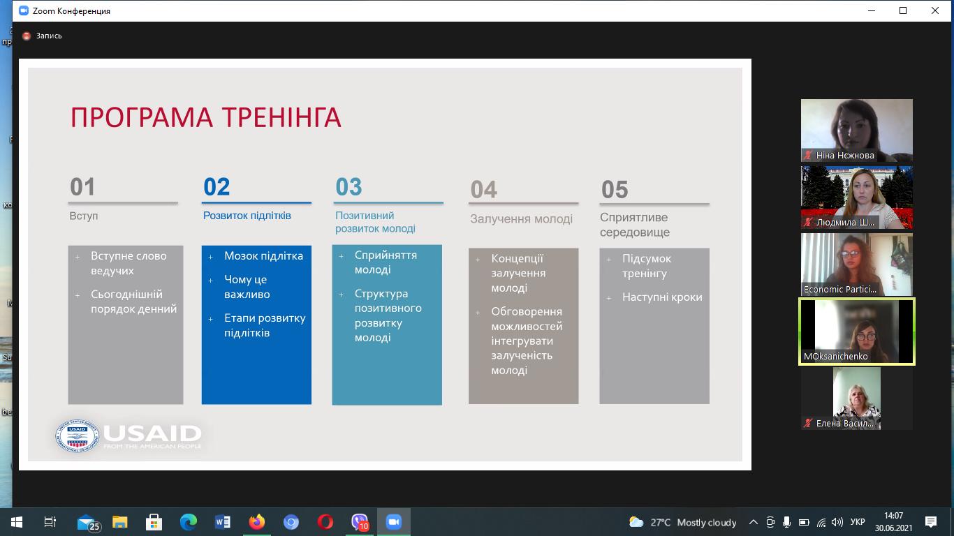The width and height of the screenshot is (954, 536).
Task: Open the Start menu
Action: pos(15,522)
